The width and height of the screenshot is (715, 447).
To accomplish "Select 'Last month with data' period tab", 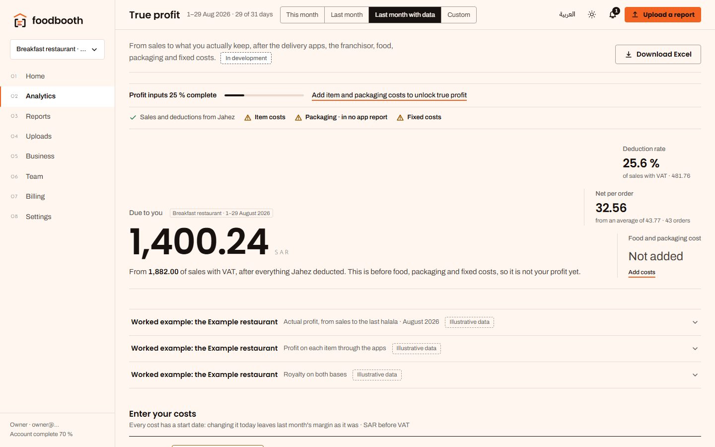I will tap(405, 15).
